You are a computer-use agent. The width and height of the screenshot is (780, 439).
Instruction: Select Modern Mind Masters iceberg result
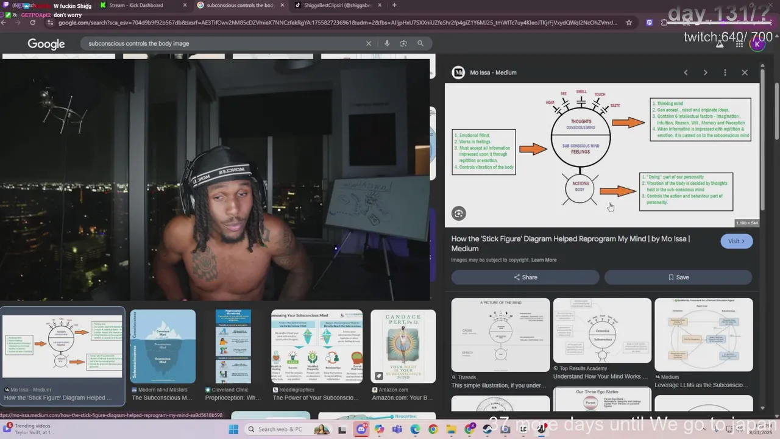[163, 346]
